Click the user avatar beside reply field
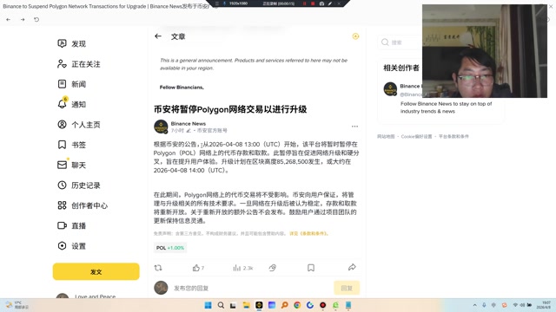The height and width of the screenshot is (312, 556). tap(161, 288)
